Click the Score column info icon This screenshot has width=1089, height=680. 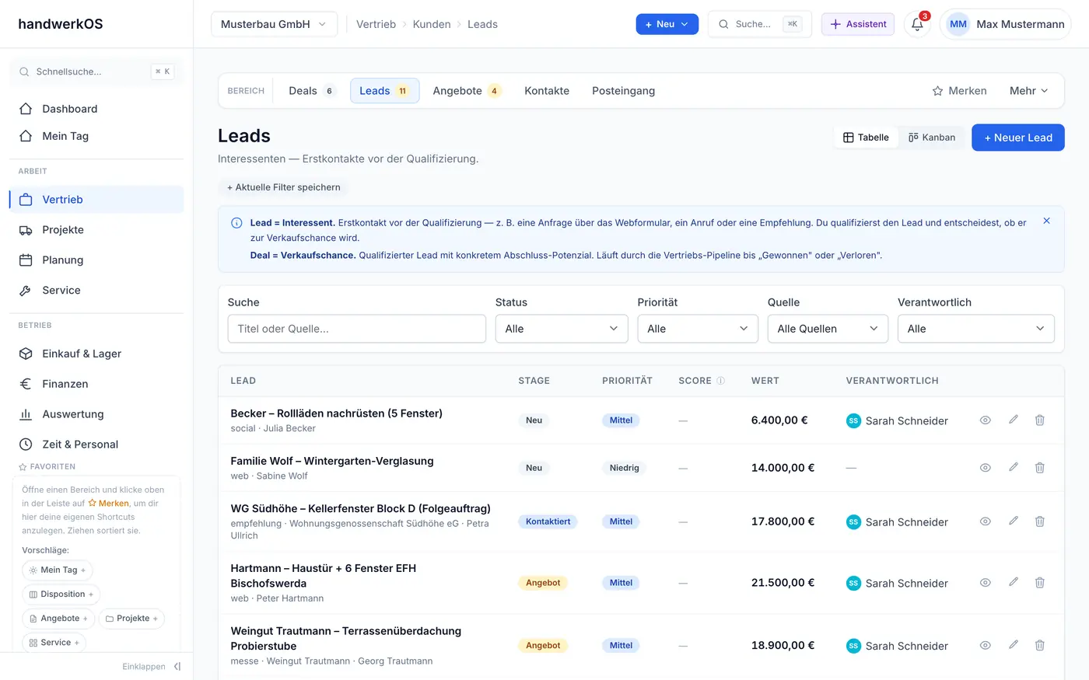pyautogui.click(x=720, y=381)
